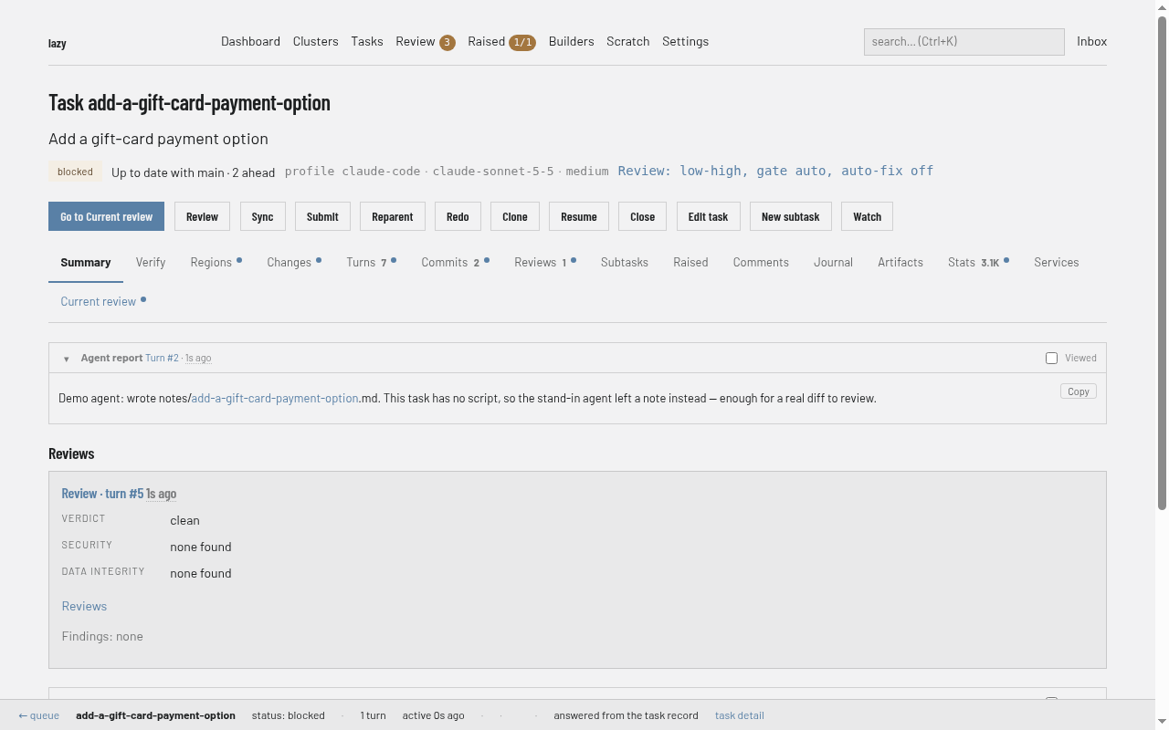Open the task detail link
This screenshot has width=1169, height=730.
click(x=740, y=715)
